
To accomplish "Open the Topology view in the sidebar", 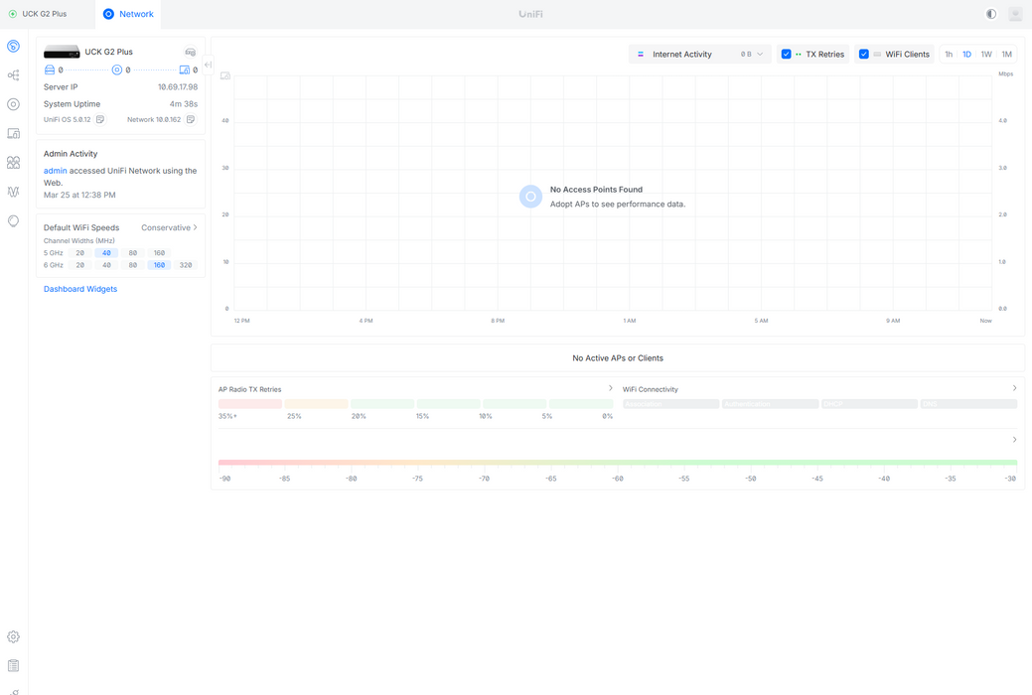I will point(13,75).
